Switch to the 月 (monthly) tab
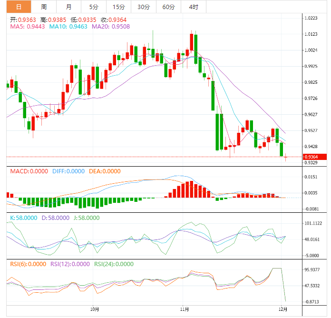 [x=68, y=7]
